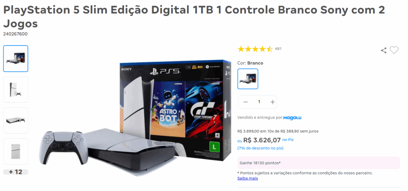Viewport: 408px width, 191px height.
Task: Click the star rating icons
Action: point(255,49)
